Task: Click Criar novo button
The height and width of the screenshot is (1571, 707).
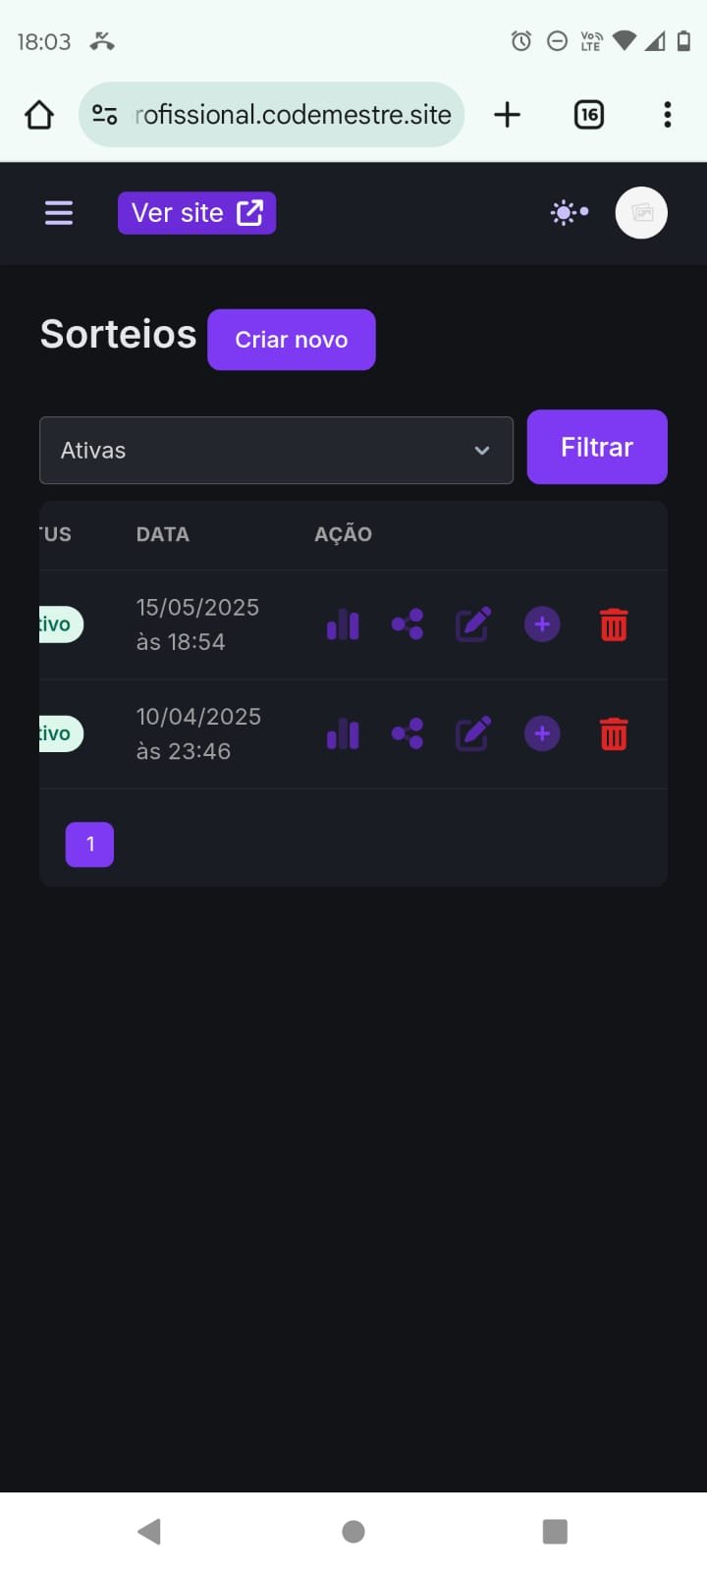Action: coord(291,340)
